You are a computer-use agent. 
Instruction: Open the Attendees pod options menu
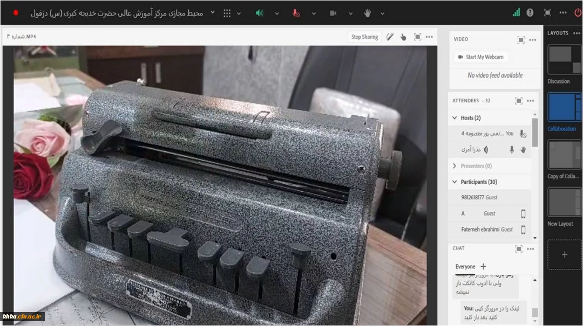(x=533, y=101)
